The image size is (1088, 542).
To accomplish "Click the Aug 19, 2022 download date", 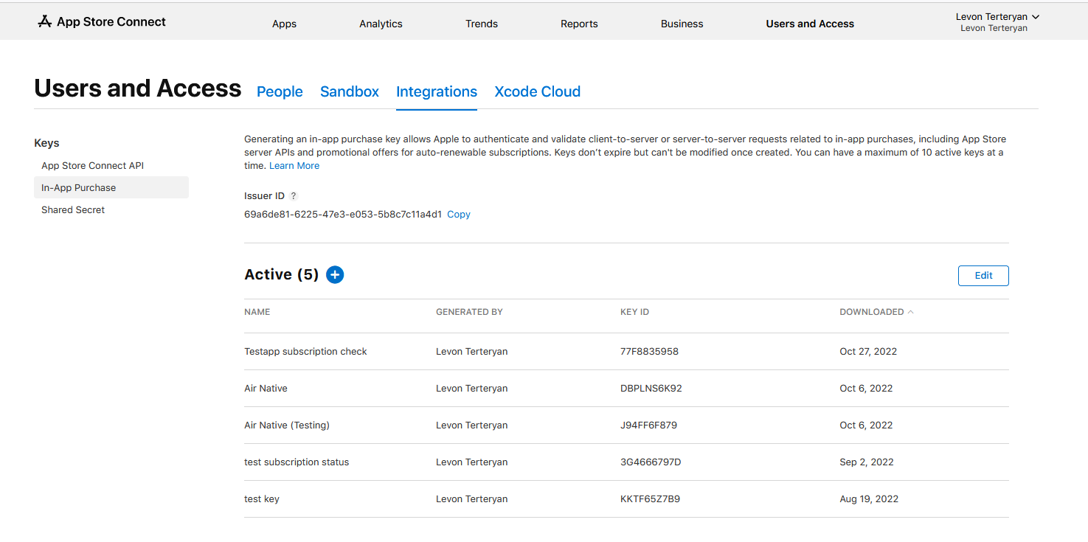I will (x=869, y=499).
